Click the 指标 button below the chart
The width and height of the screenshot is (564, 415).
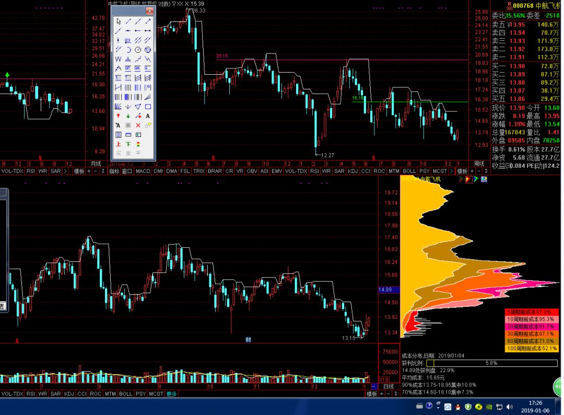pyautogui.click(x=114, y=171)
